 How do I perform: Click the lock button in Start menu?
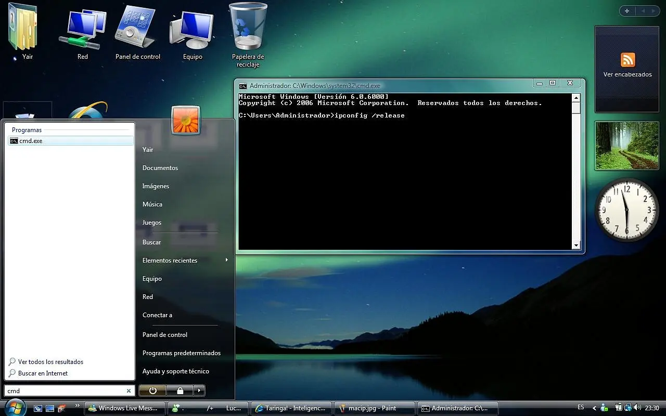(180, 391)
